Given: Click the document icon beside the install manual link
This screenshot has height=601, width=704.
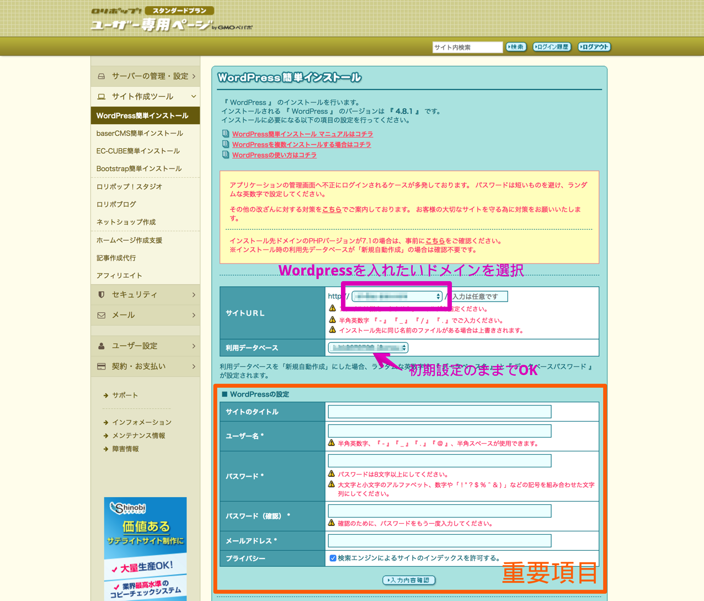Looking at the screenshot, I should (225, 134).
